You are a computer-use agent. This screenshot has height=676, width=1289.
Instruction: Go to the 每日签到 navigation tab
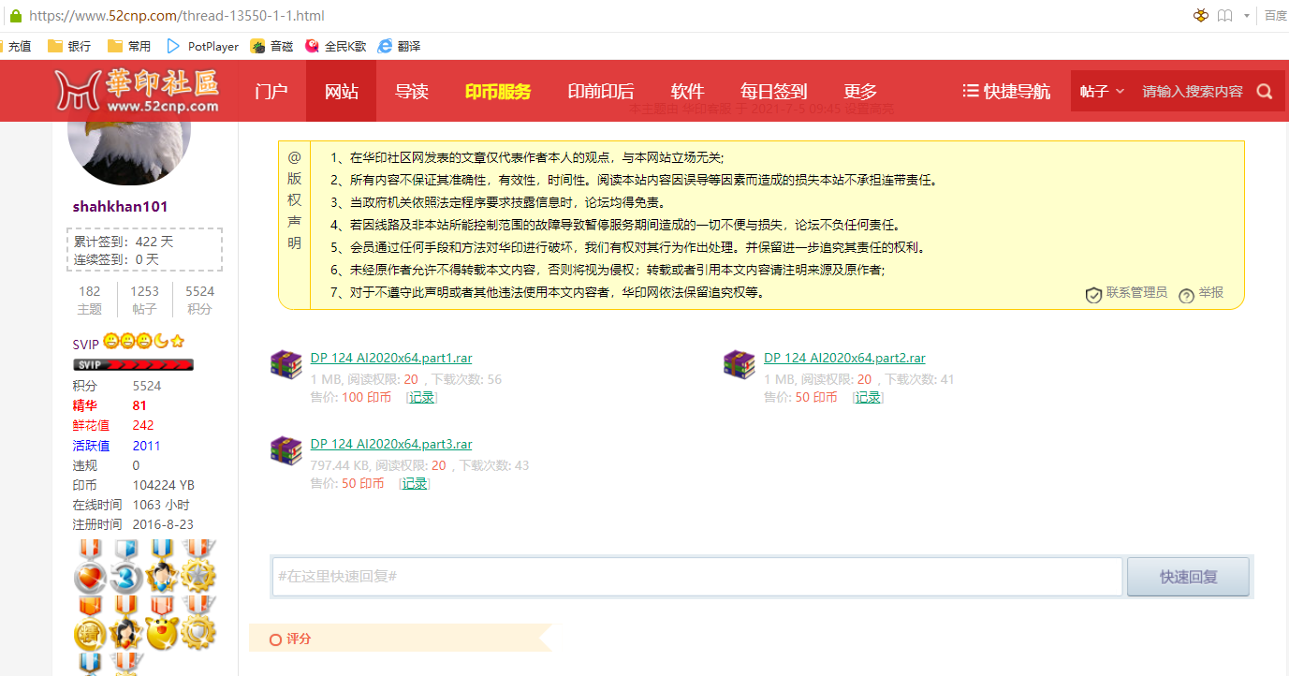coord(773,92)
